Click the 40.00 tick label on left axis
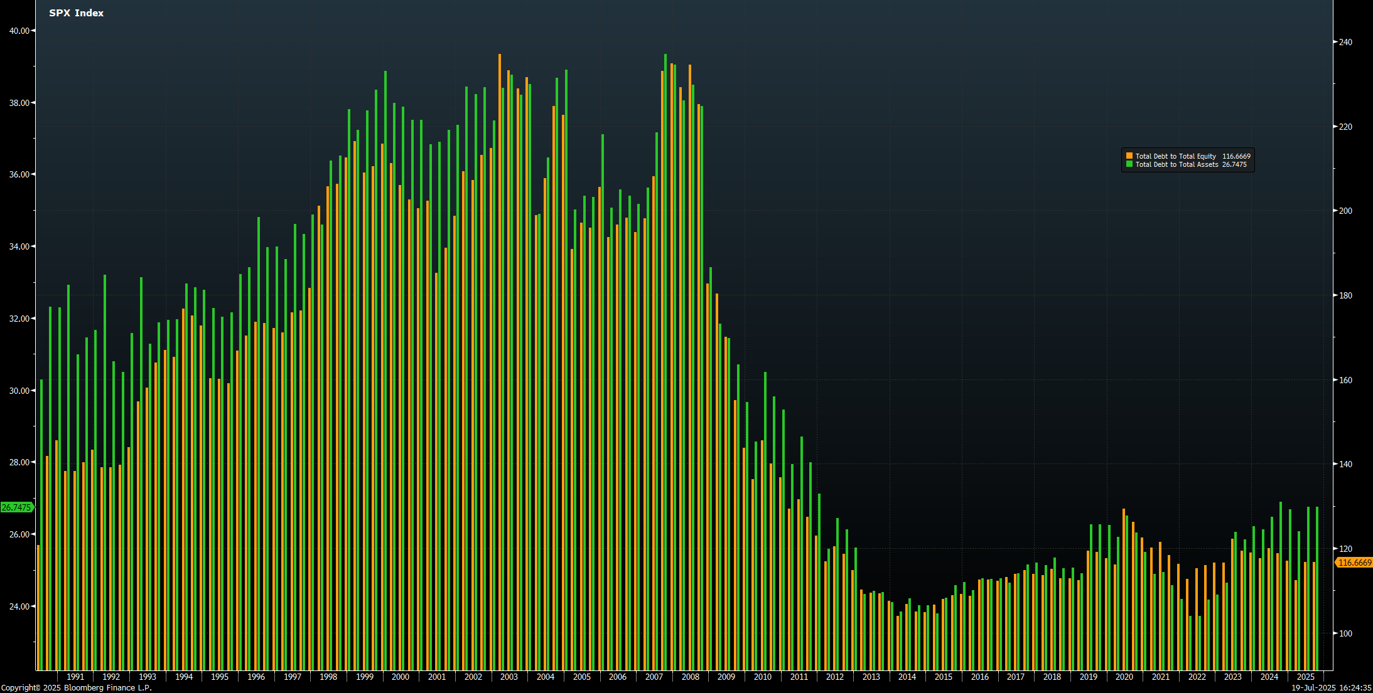This screenshot has width=1373, height=693. pyautogui.click(x=19, y=31)
